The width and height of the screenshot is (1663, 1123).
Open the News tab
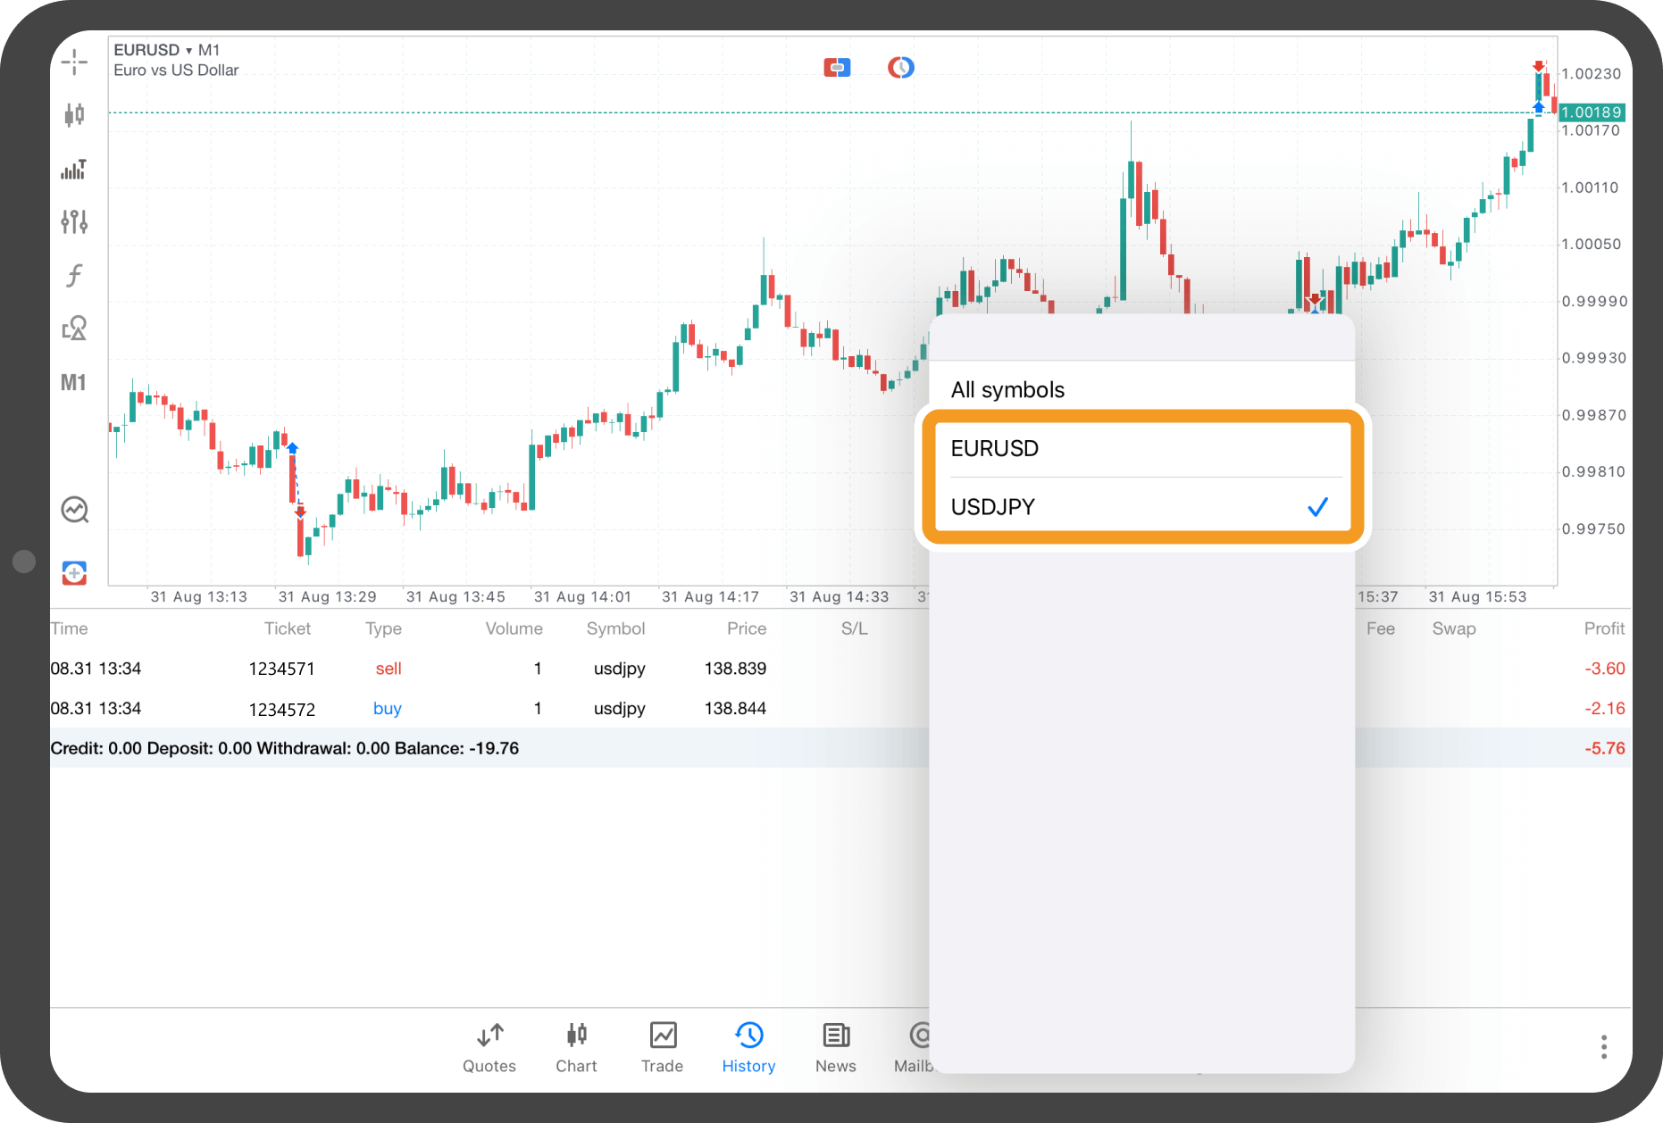[835, 1047]
